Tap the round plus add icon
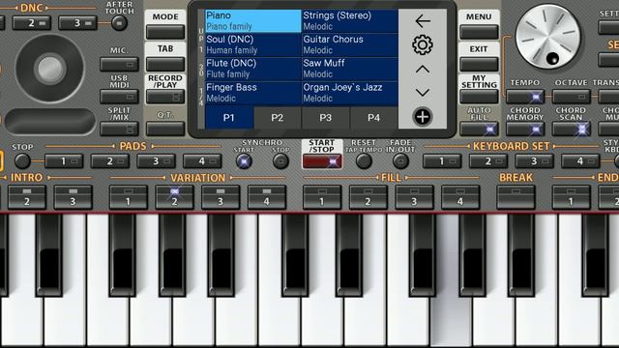The image size is (619, 348). [423, 117]
